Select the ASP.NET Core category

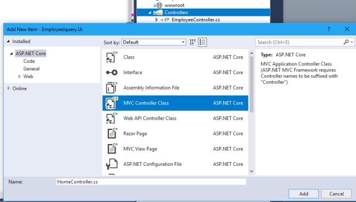point(31,54)
